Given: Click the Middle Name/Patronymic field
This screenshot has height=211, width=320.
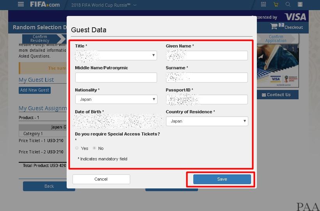Looking at the screenshot, I should point(116,77).
